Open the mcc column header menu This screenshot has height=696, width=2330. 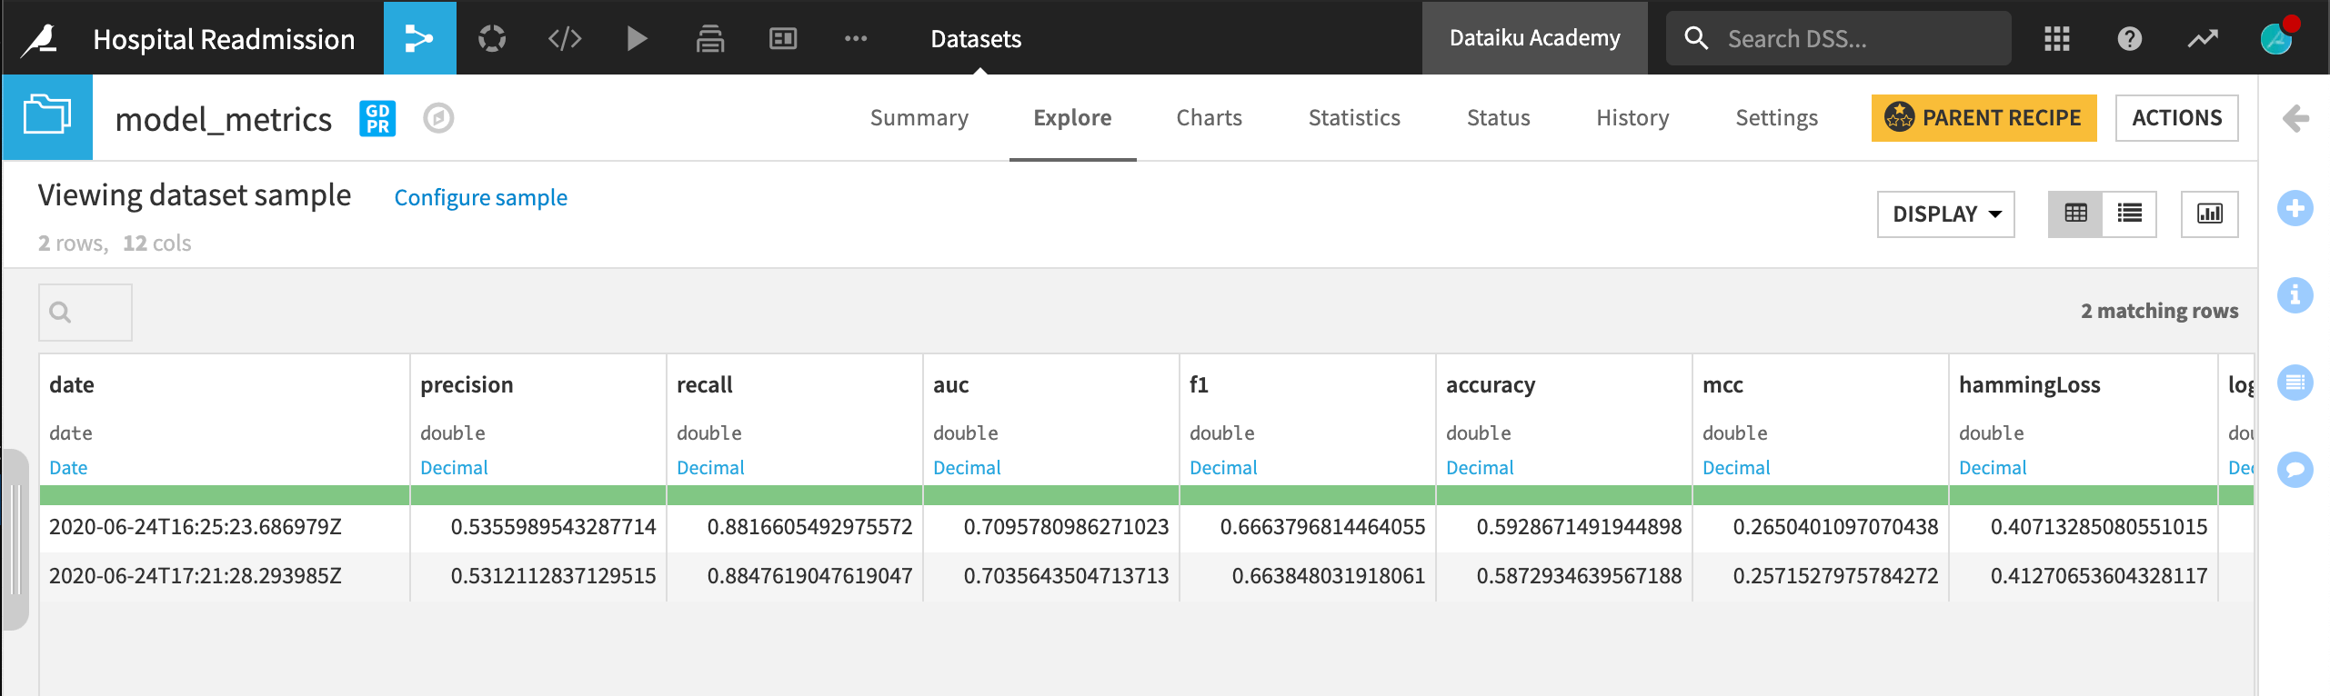tap(1722, 384)
